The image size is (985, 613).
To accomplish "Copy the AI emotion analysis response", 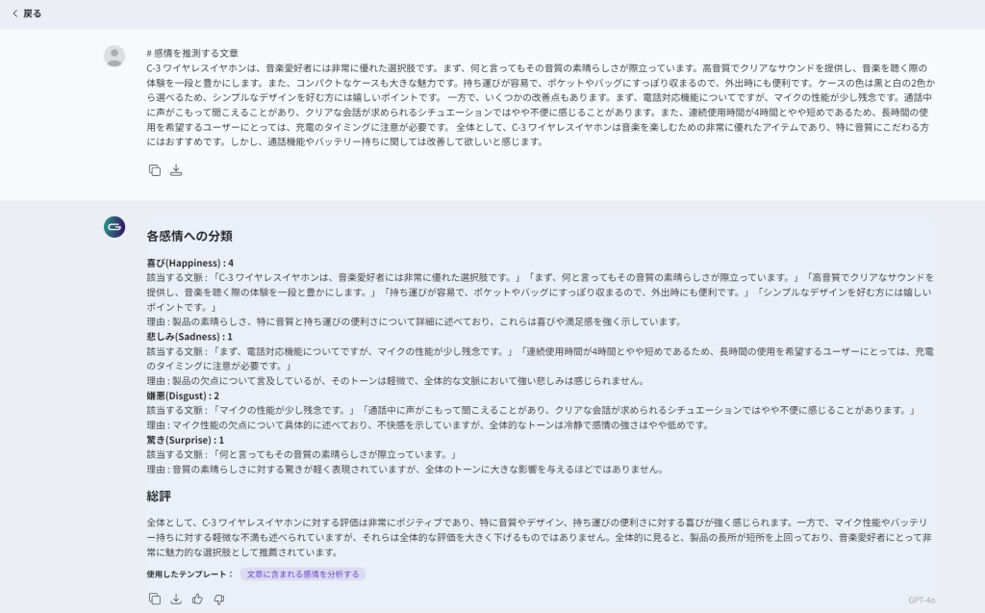I will [x=155, y=599].
